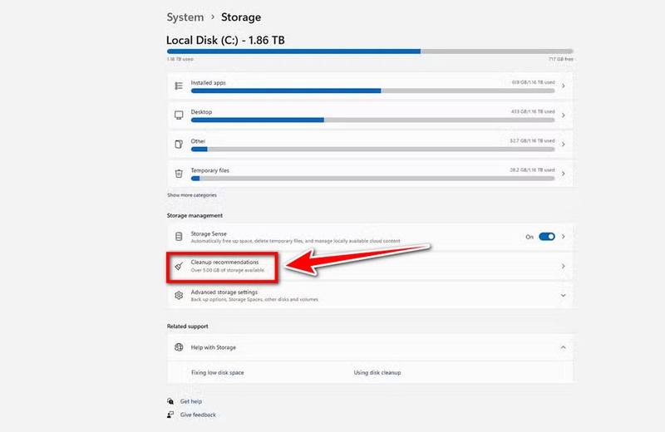This screenshot has width=665, height=432.
Task: Open Other category via its chevron
Action: click(x=564, y=145)
